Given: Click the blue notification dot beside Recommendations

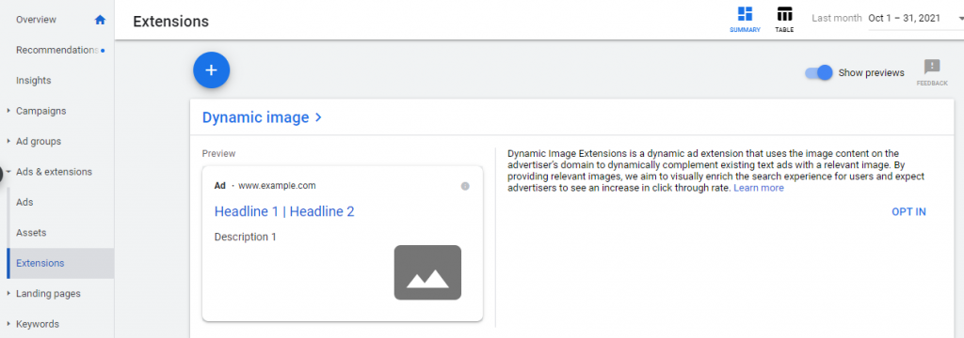Looking at the screenshot, I should (102, 51).
